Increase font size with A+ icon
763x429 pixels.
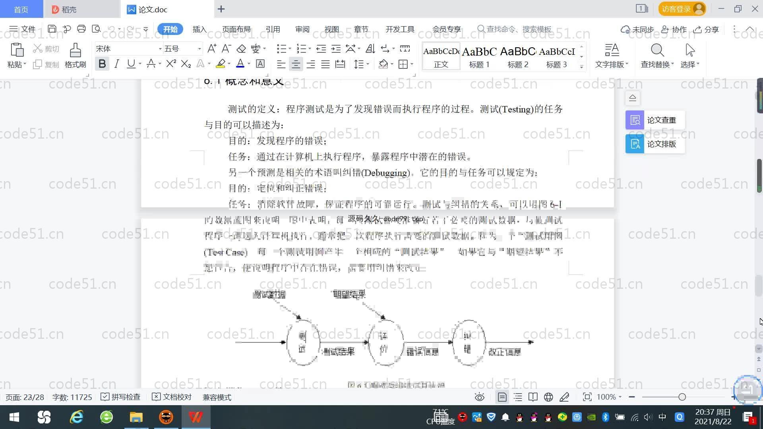[x=212, y=48]
